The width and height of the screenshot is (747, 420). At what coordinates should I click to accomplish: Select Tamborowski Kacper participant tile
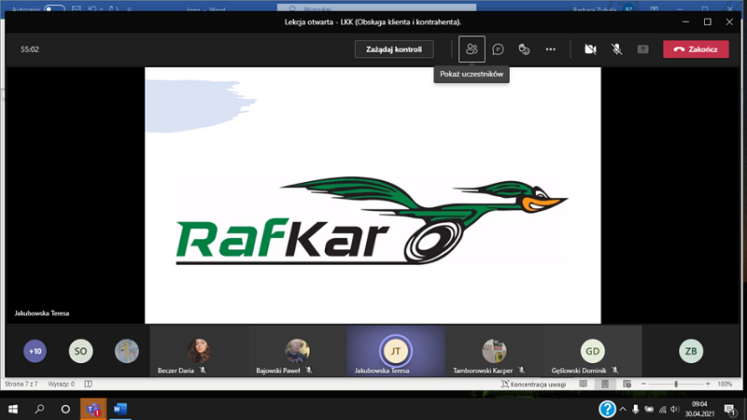point(494,352)
